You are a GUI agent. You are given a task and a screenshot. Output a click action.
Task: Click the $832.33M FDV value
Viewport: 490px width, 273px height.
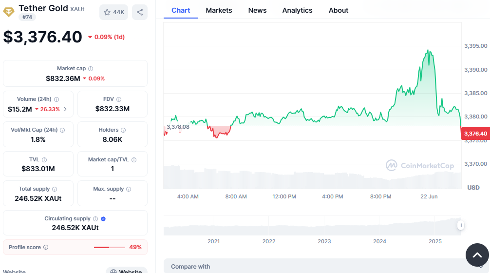click(113, 109)
